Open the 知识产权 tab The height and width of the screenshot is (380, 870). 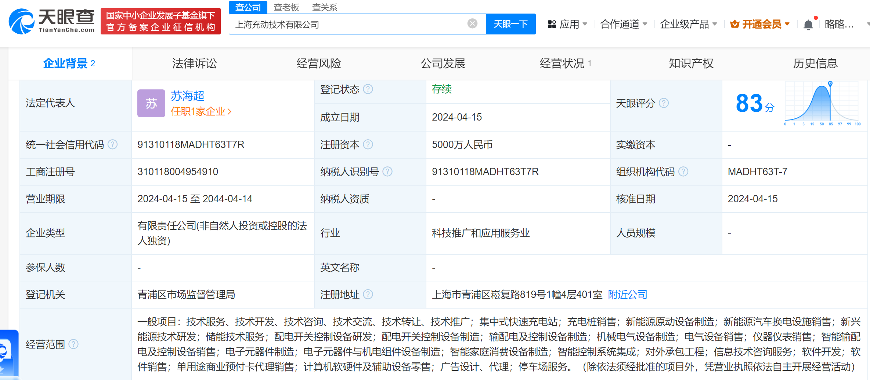pyautogui.click(x=691, y=63)
